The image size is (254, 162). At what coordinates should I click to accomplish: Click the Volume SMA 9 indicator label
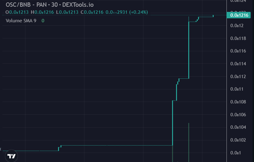point(21,21)
